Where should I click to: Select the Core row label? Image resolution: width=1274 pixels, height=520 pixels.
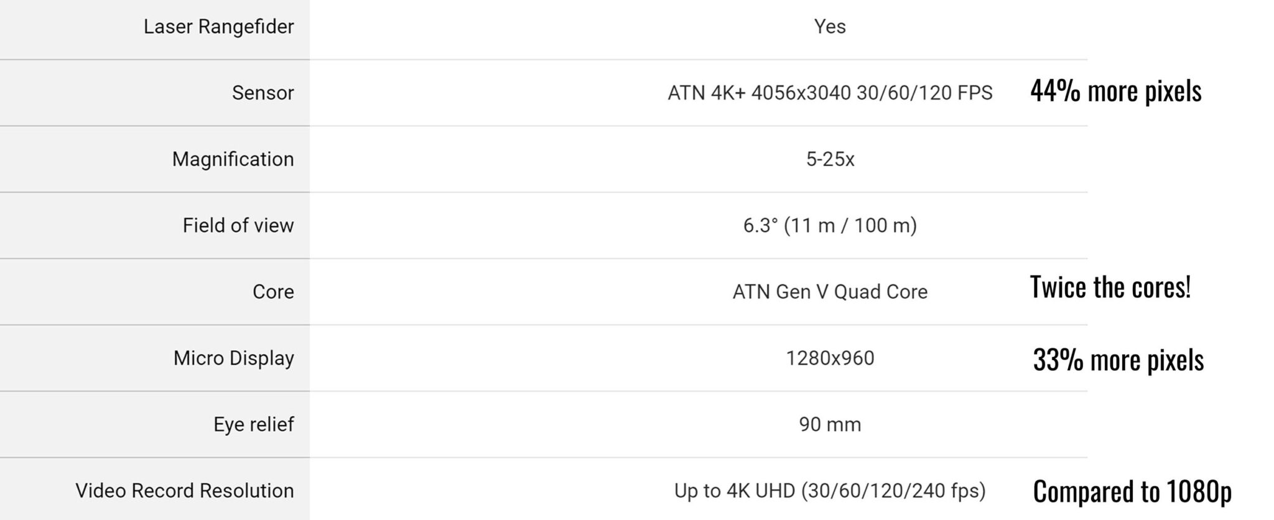click(x=273, y=292)
